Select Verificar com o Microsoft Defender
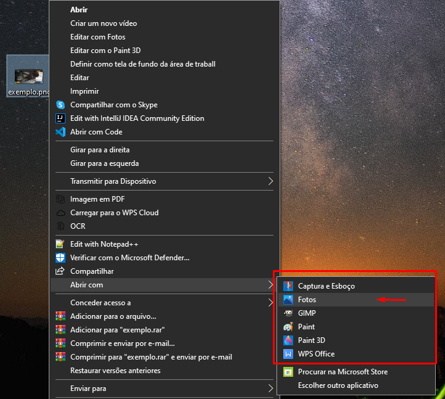 pos(165,258)
